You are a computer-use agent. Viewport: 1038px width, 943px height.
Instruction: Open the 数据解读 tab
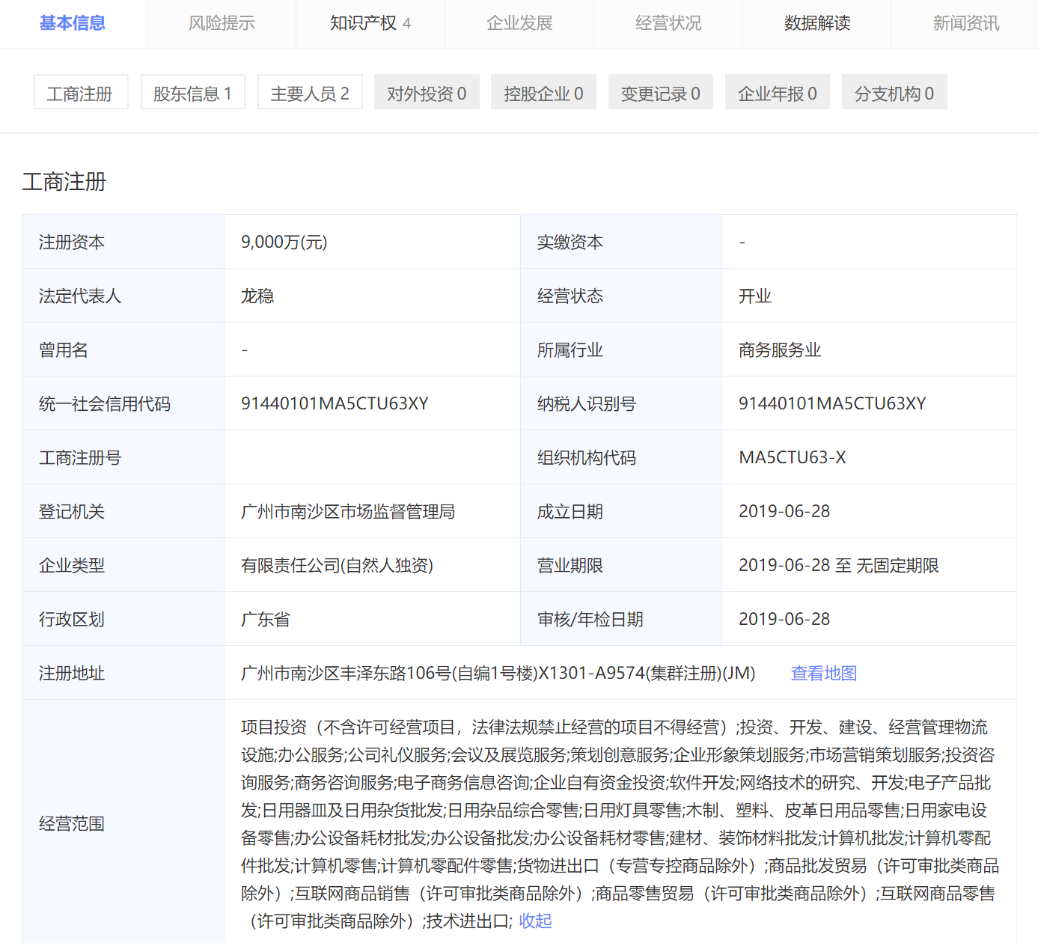tap(817, 23)
